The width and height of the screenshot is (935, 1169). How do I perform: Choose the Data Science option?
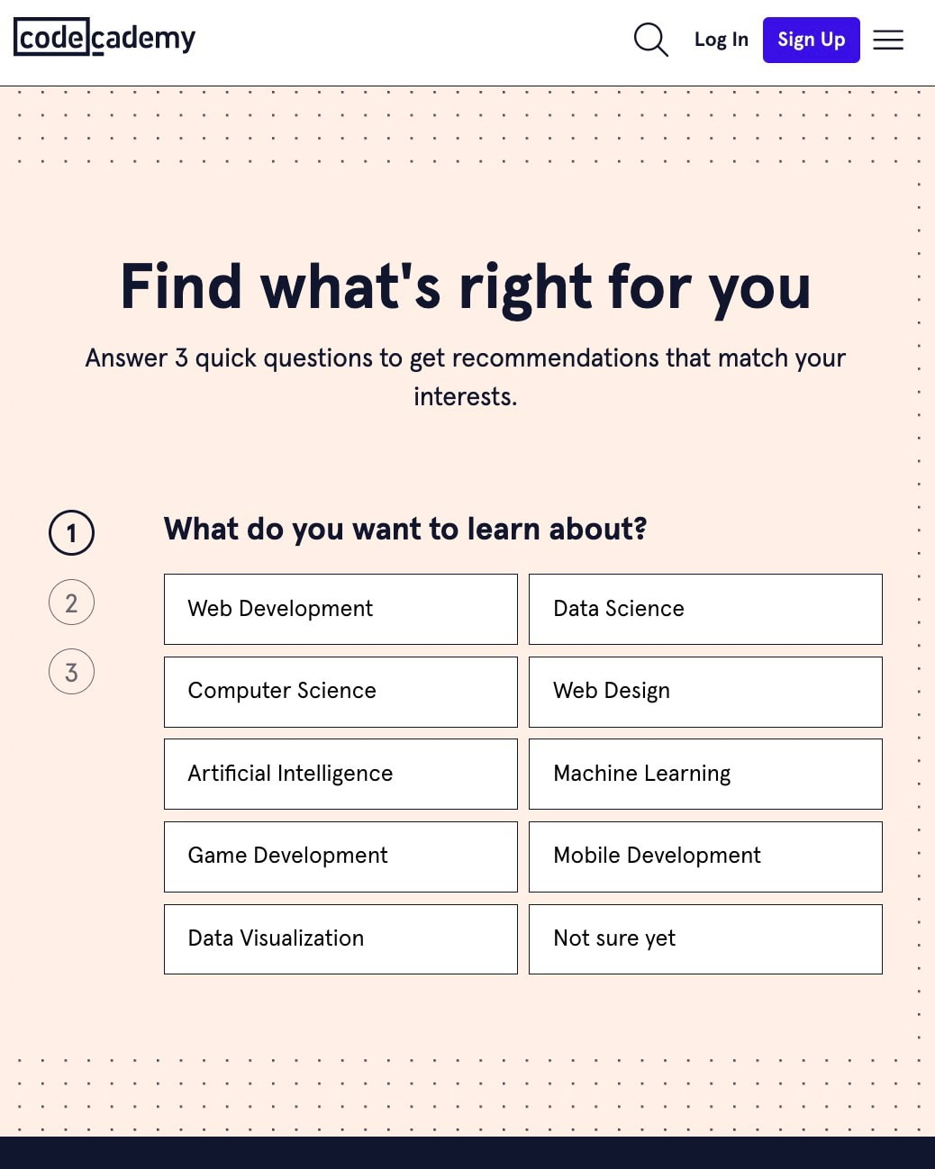pos(705,609)
